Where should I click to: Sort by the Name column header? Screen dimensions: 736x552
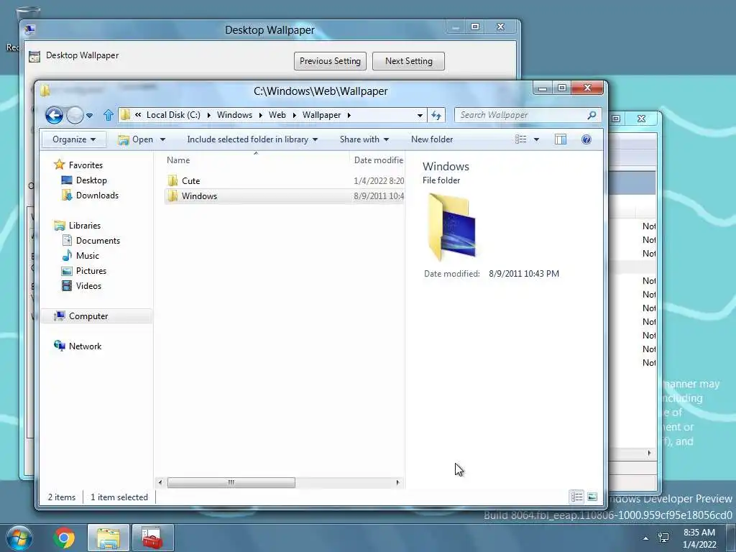(178, 160)
